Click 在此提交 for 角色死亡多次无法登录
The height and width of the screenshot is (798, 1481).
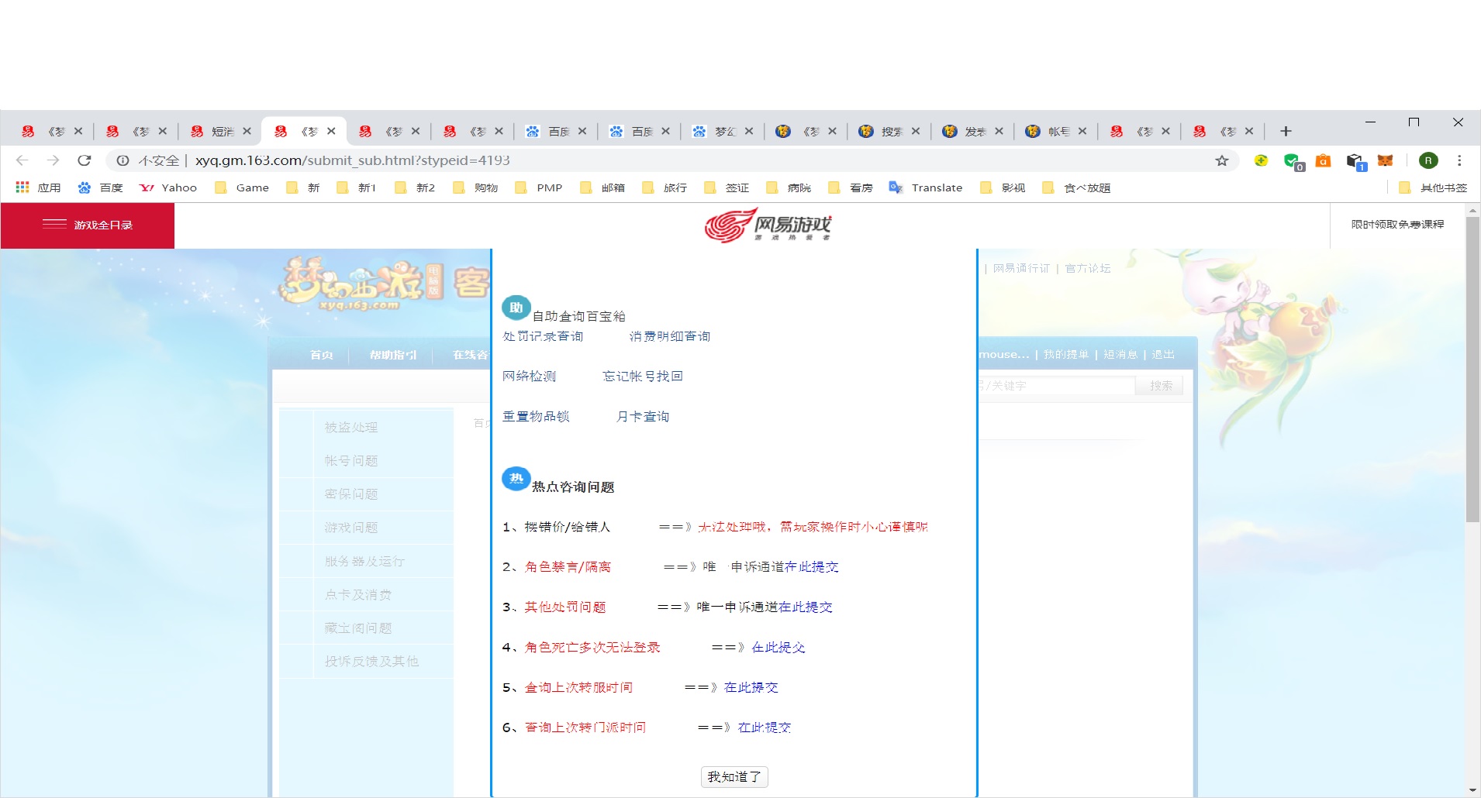coord(778,648)
